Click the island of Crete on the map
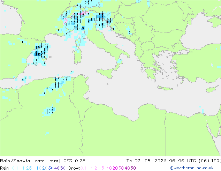The width and height of the screenshot is (221, 171). point(165,88)
